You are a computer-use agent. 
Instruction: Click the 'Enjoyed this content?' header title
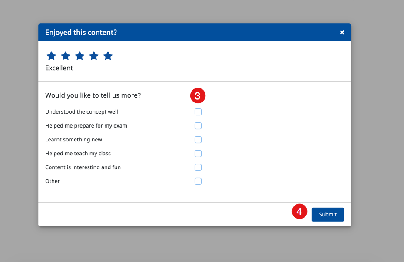(81, 33)
